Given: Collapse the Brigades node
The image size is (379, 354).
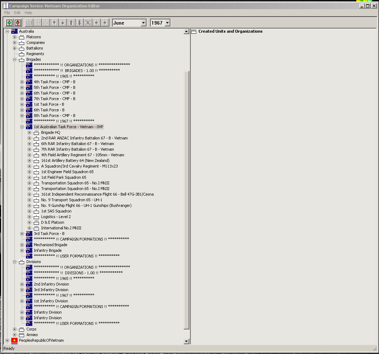Looking at the screenshot, I should (x=14, y=59).
